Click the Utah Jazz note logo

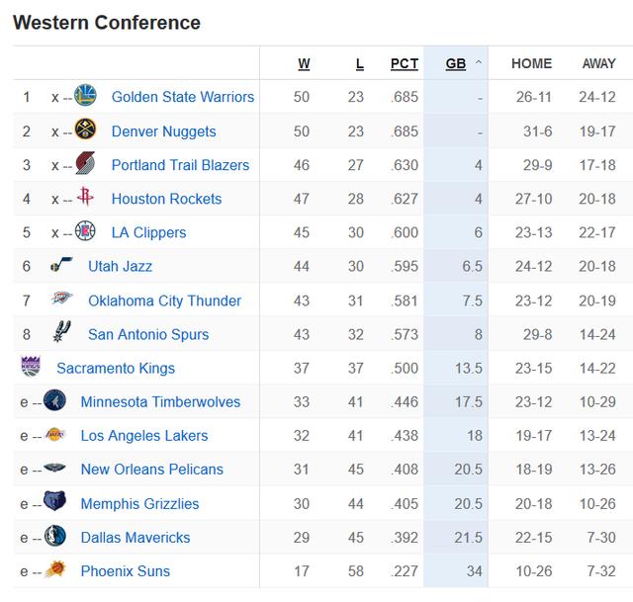pos(61,264)
